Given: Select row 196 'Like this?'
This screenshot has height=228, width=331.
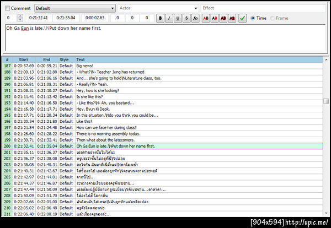Looking at the screenshot, I should (x=162, y=121).
